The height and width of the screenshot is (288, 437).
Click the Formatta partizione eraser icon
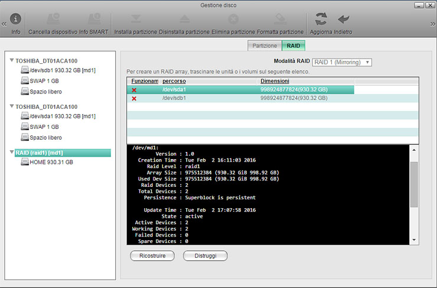pos(280,20)
